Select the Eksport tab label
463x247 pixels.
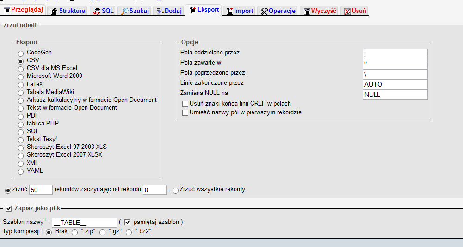[208, 9]
